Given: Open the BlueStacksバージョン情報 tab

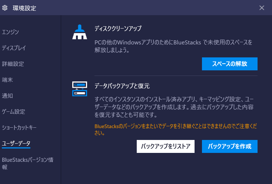Looking at the screenshot, I should pyautogui.click(x=27, y=163).
